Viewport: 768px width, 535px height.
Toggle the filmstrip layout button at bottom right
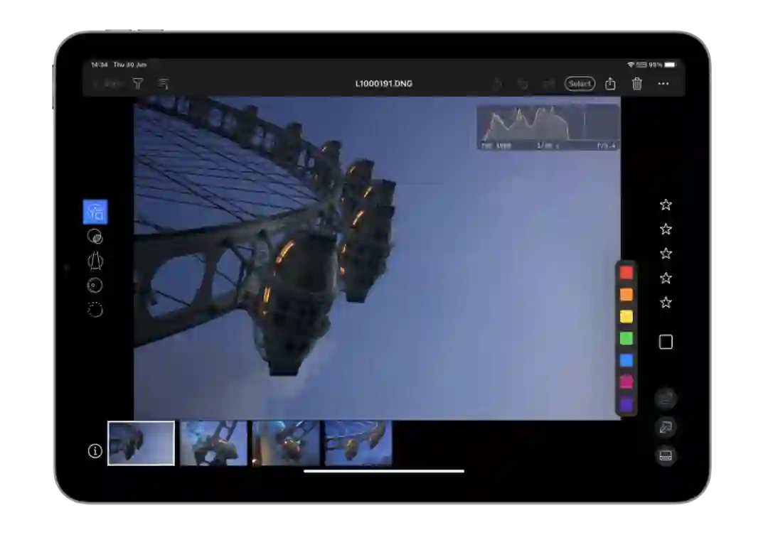[x=666, y=456]
